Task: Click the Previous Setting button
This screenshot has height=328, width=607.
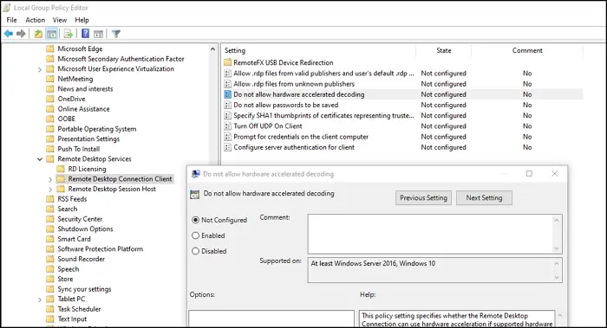Action: point(423,198)
